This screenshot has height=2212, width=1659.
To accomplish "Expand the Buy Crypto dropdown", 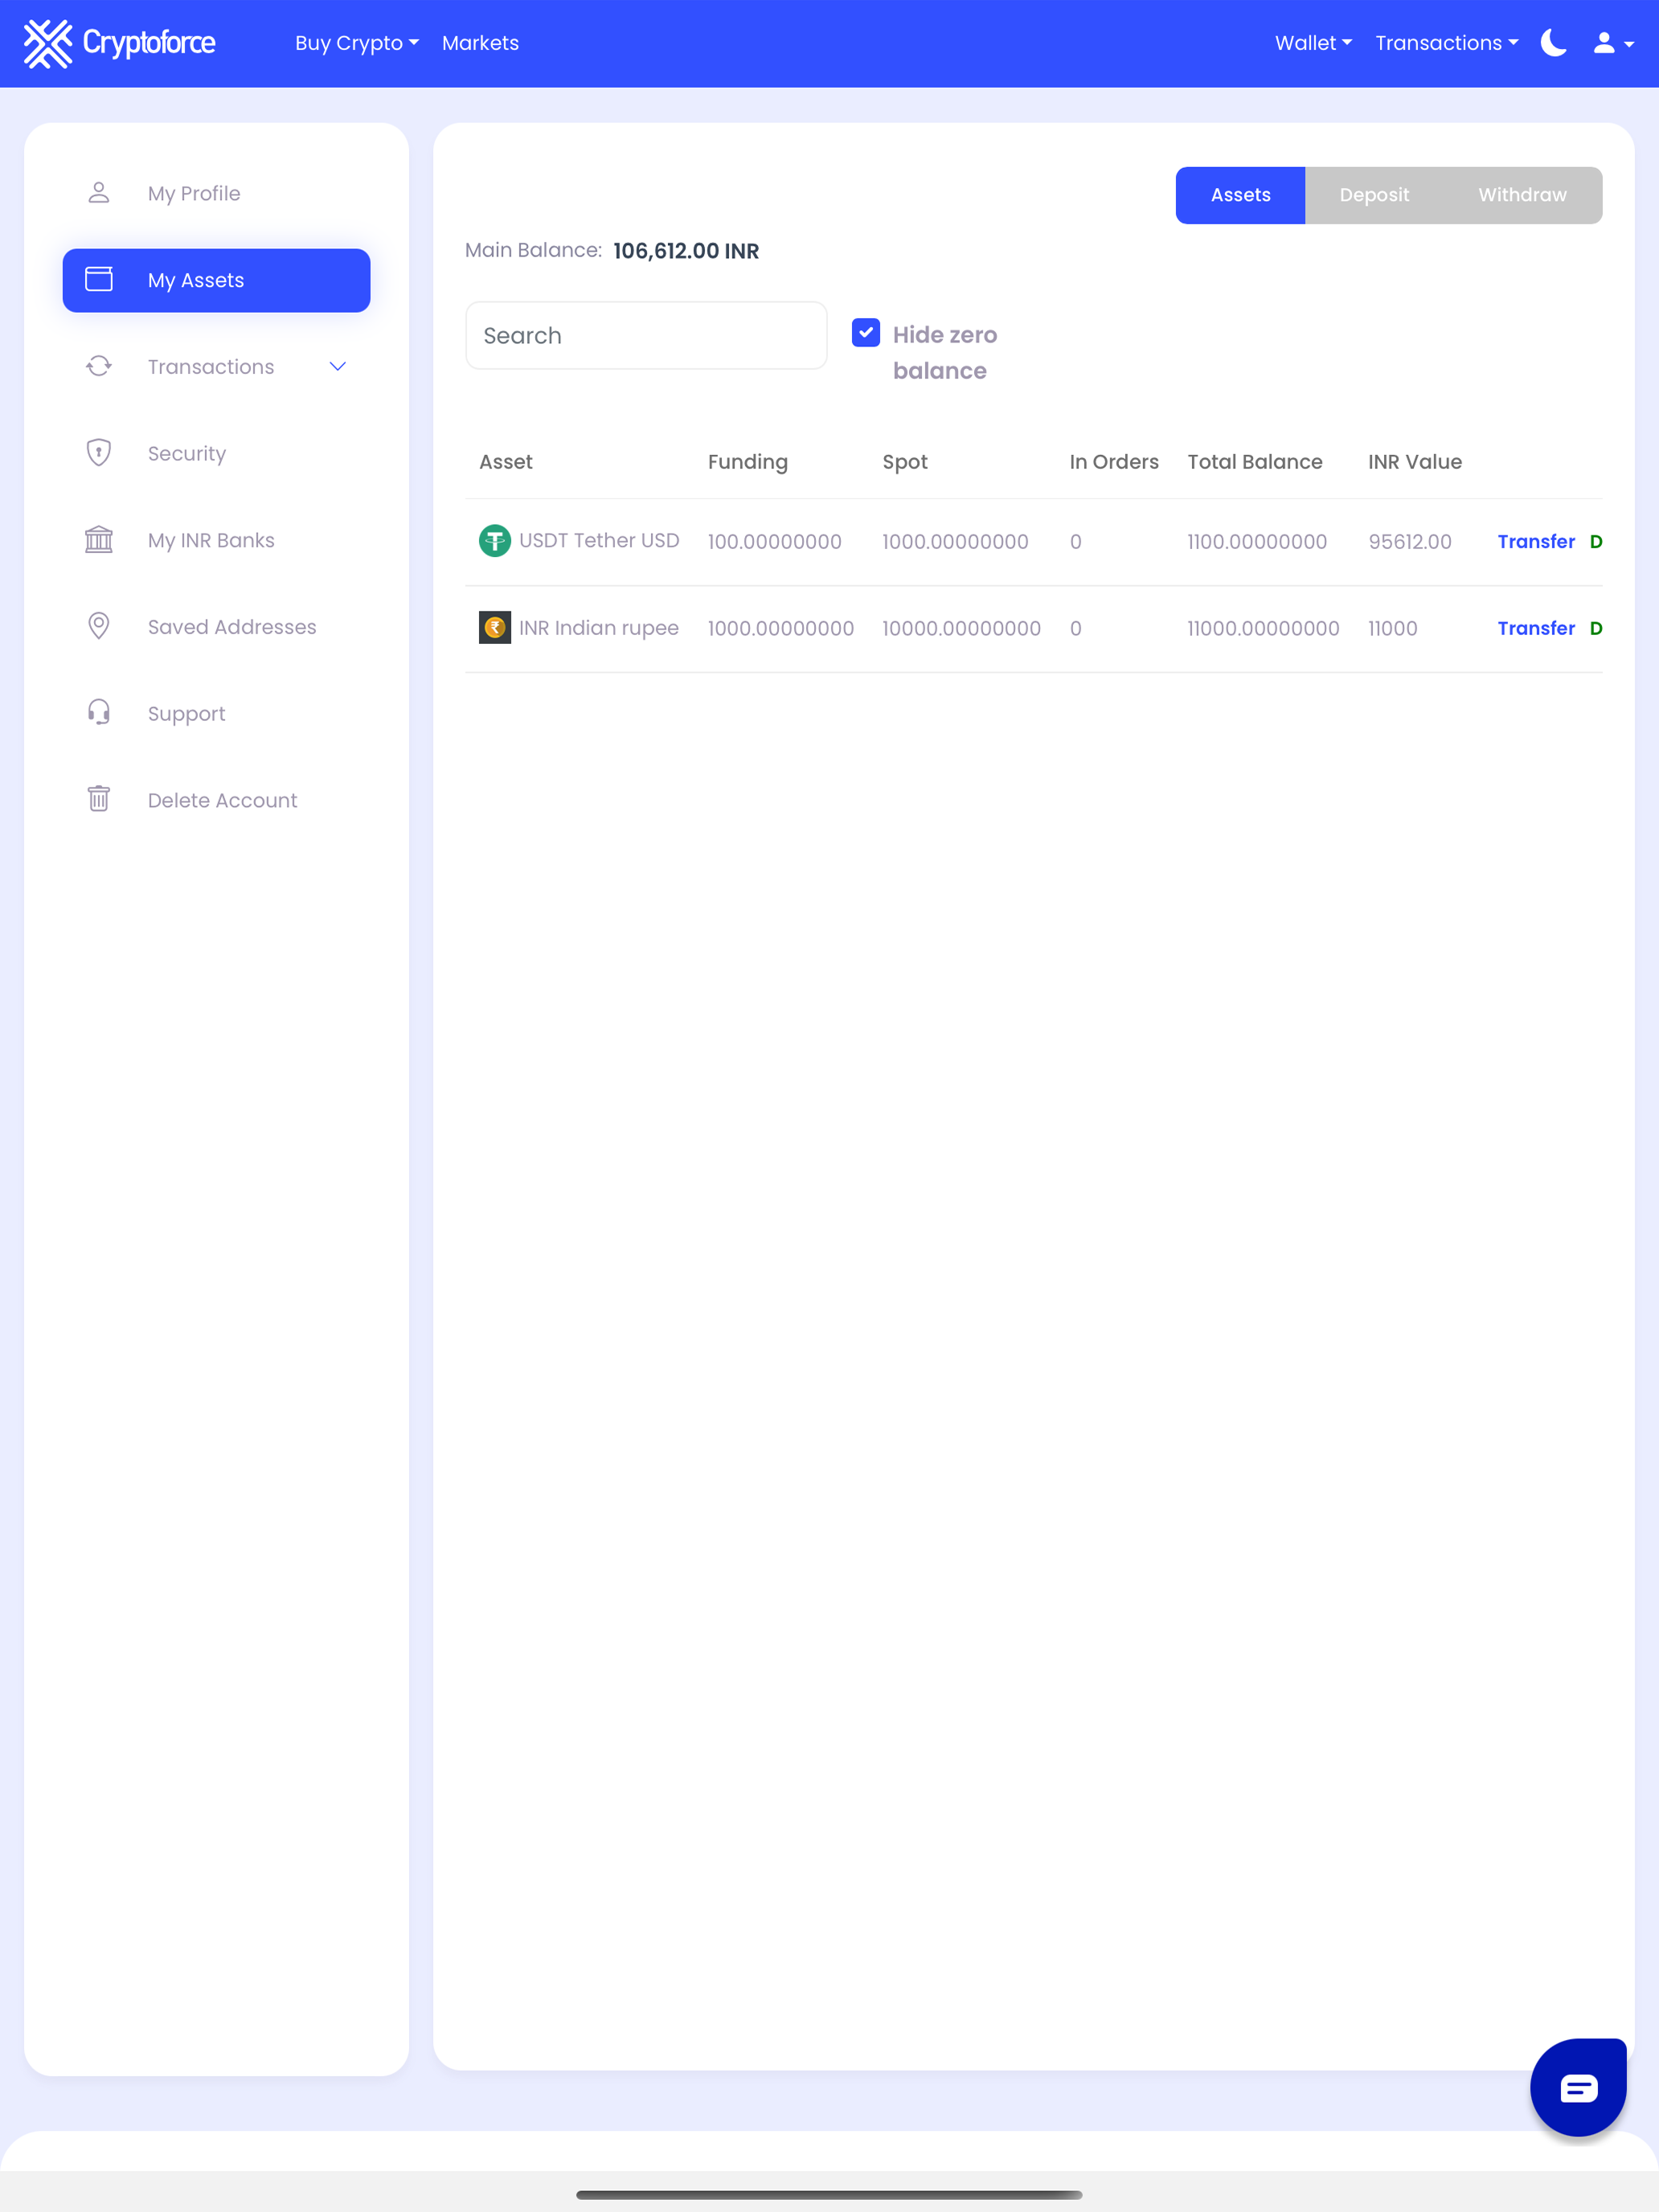I will pyautogui.click(x=357, y=43).
